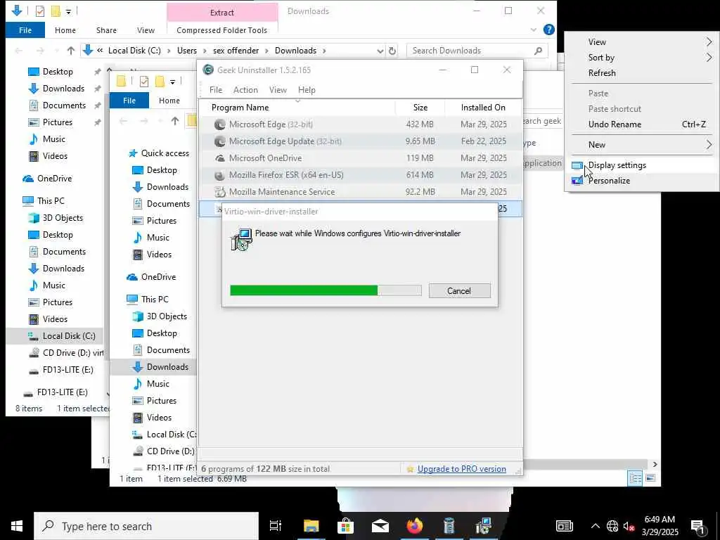Select the Microsoft Edge Update entry icon
The width and height of the screenshot is (720, 540).
[220, 141]
